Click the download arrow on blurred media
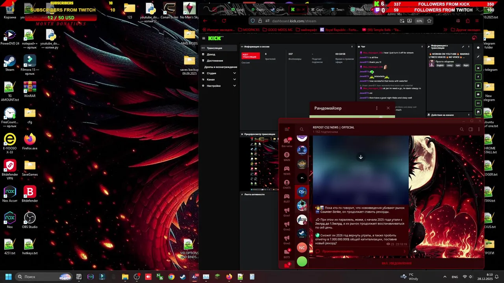Screen dimensions: 504x283 [x=360, y=157]
